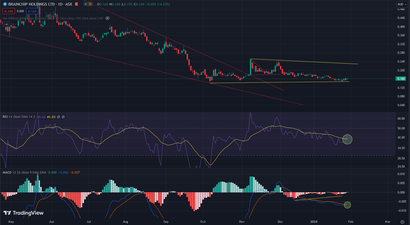
Task: Click the Oct label on time axis
Action: [x=203, y=222]
